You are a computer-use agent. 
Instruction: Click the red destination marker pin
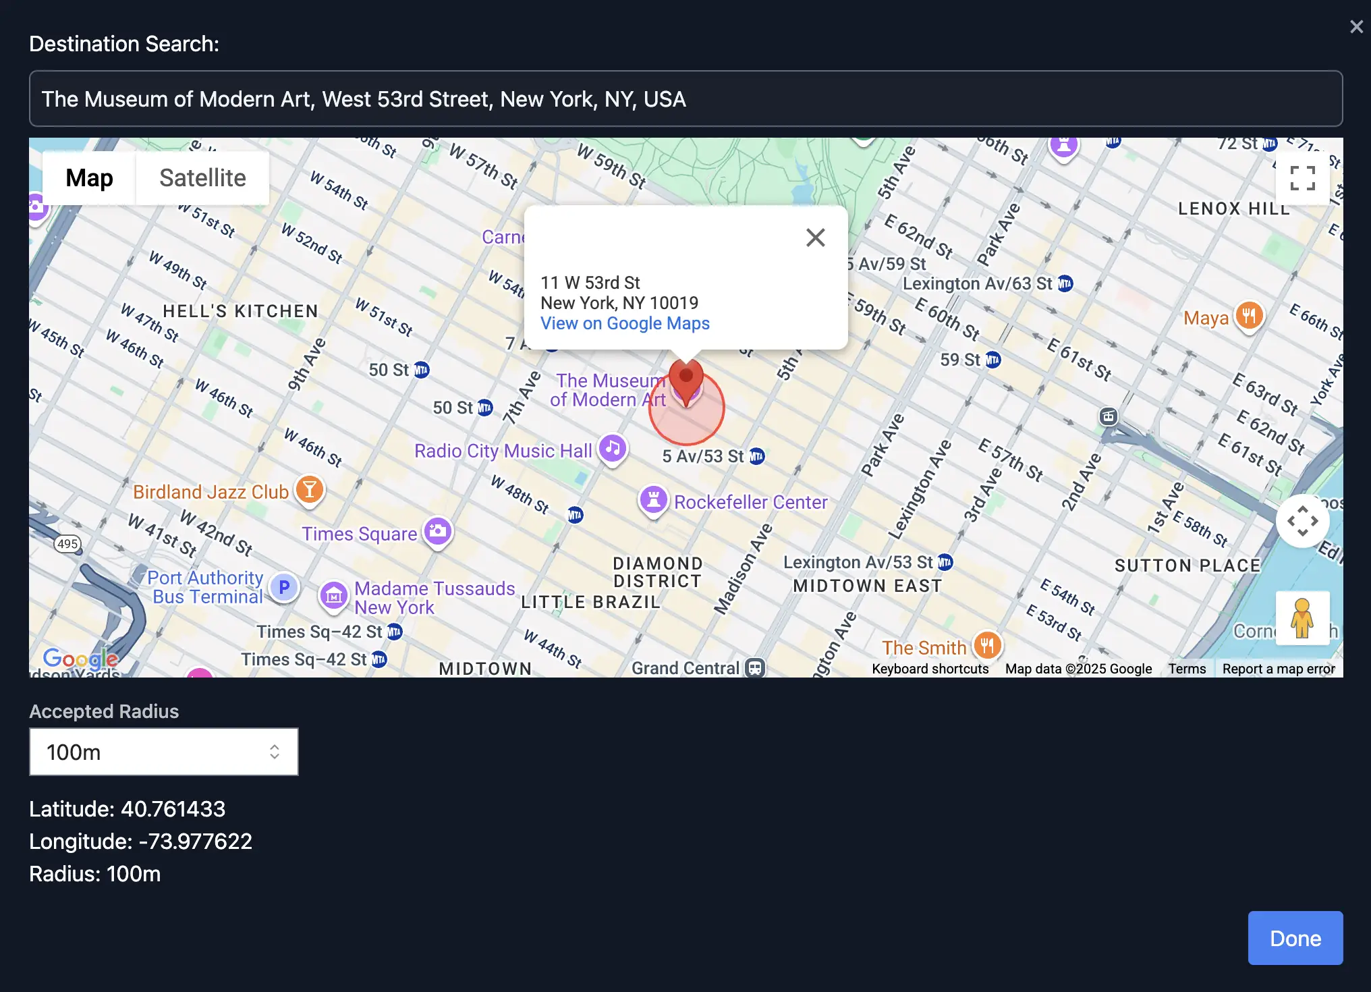[686, 382]
